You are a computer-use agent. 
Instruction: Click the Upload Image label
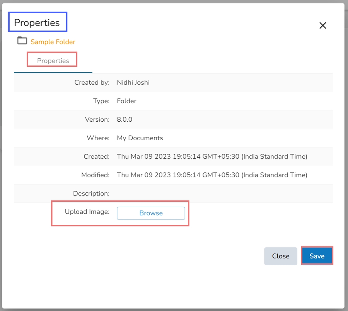pyautogui.click(x=87, y=212)
